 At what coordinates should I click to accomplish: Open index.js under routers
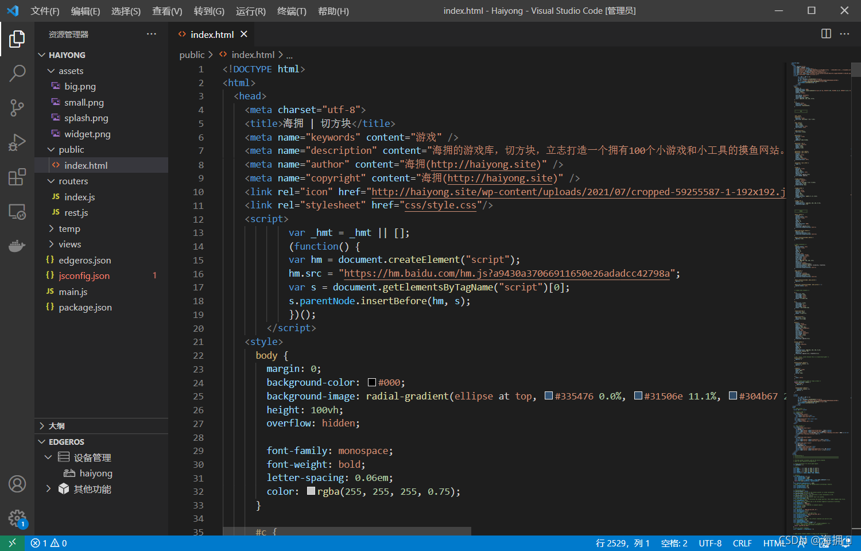click(80, 197)
